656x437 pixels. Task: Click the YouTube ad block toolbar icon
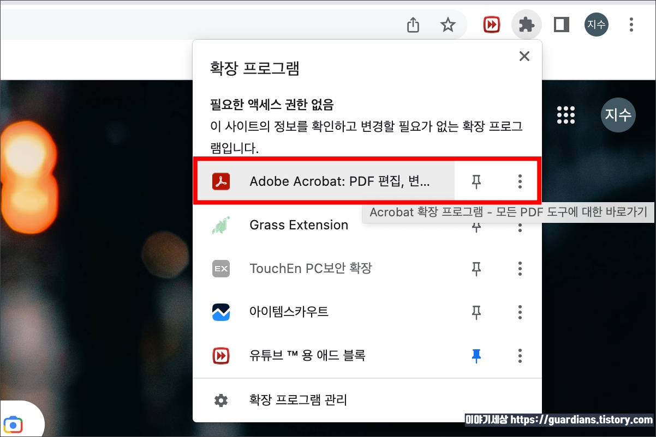pos(492,25)
